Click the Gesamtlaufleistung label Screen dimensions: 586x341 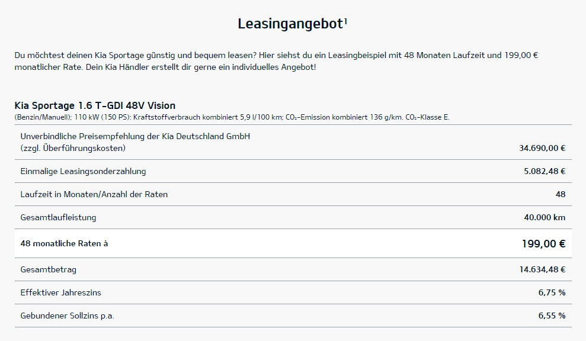click(58, 217)
